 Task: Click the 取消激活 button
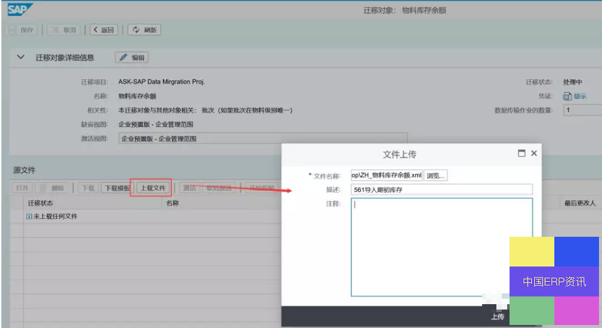(x=219, y=188)
